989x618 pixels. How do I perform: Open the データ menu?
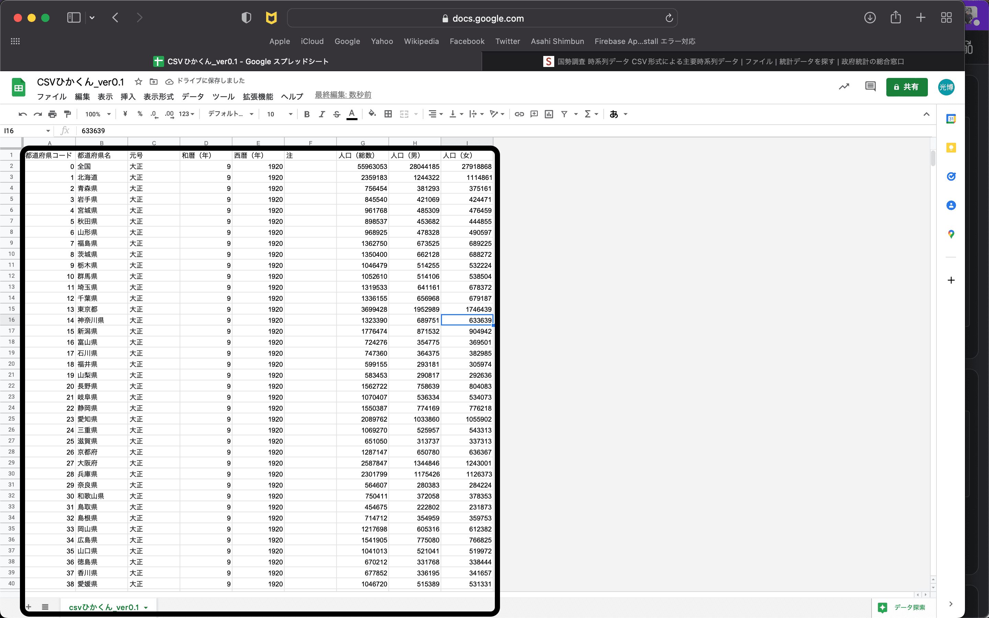coord(193,96)
